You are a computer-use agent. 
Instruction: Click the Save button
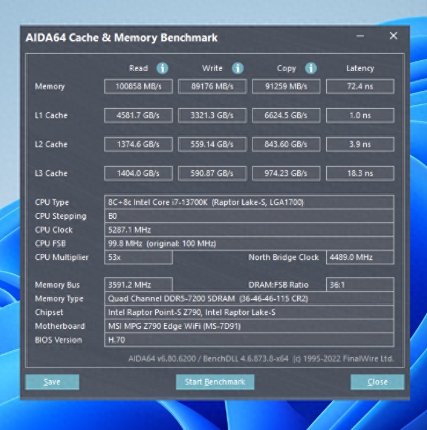(52, 382)
